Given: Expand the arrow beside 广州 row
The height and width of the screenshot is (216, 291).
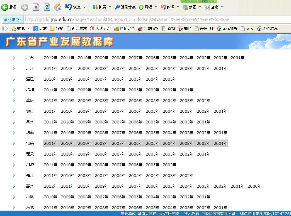Looking at the screenshot, I should [14, 69].
